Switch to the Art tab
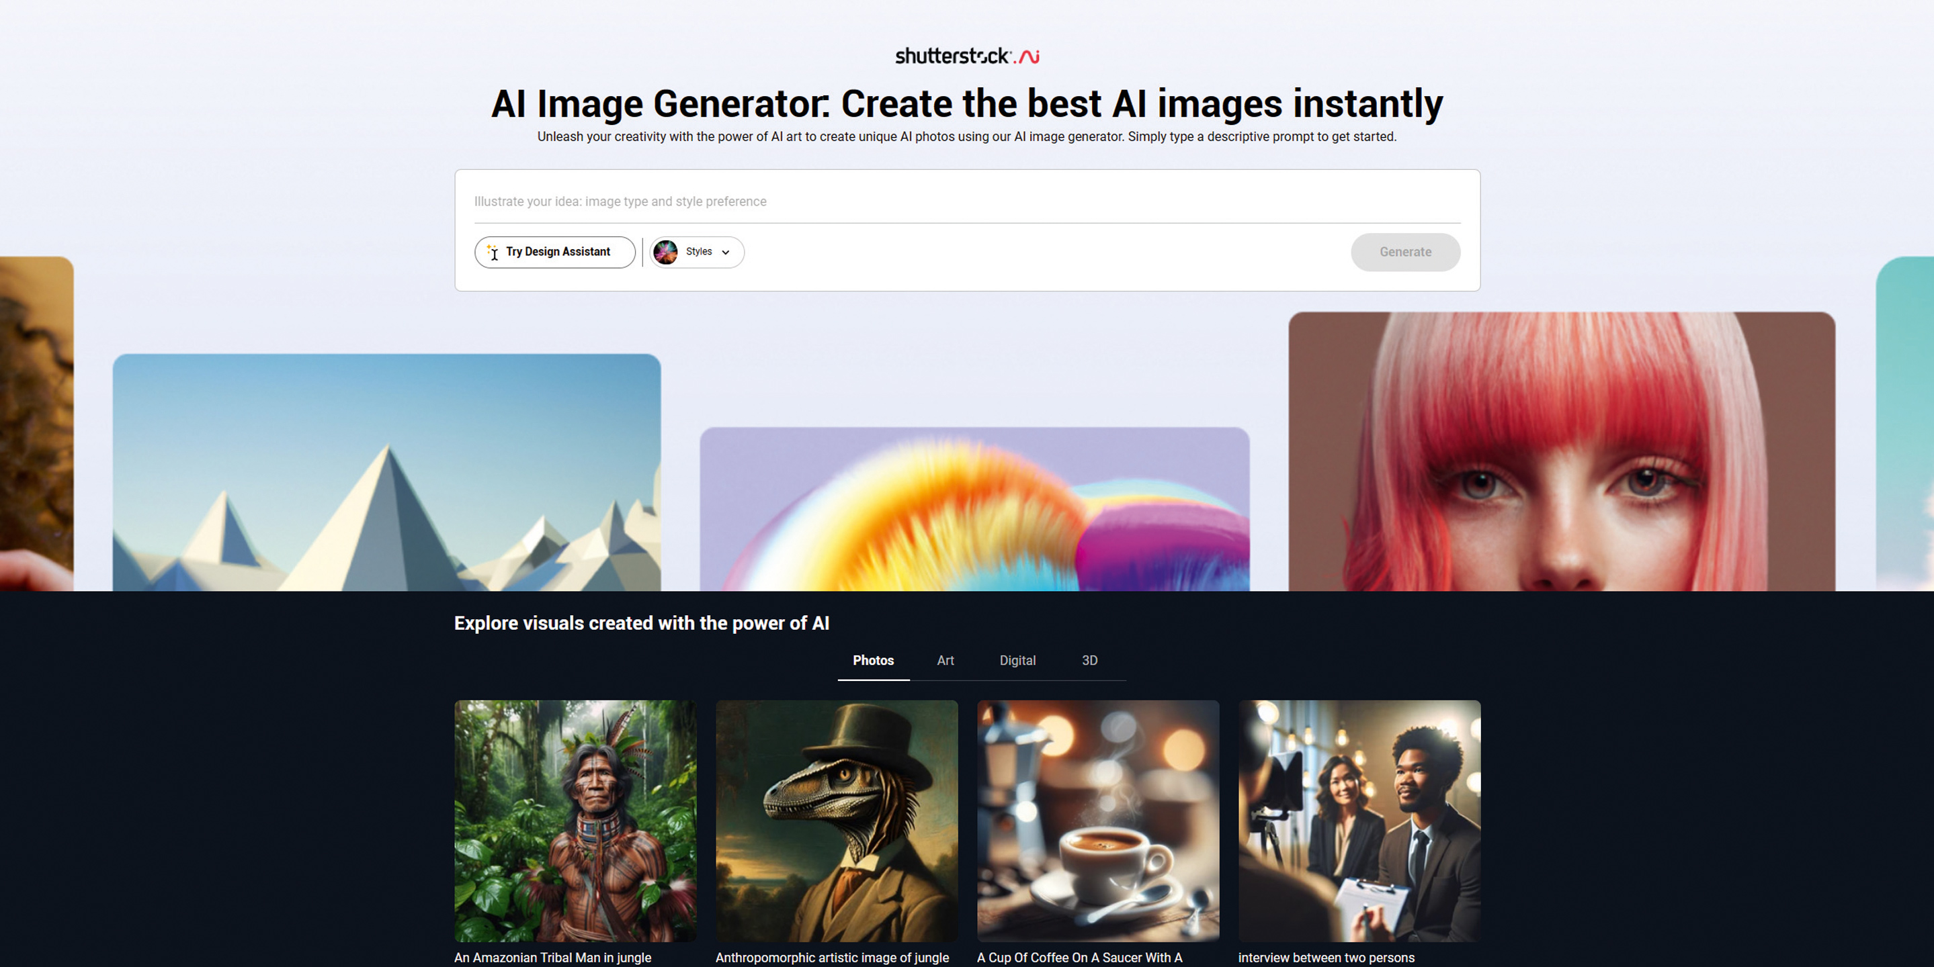1934x967 pixels. (945, 660)
